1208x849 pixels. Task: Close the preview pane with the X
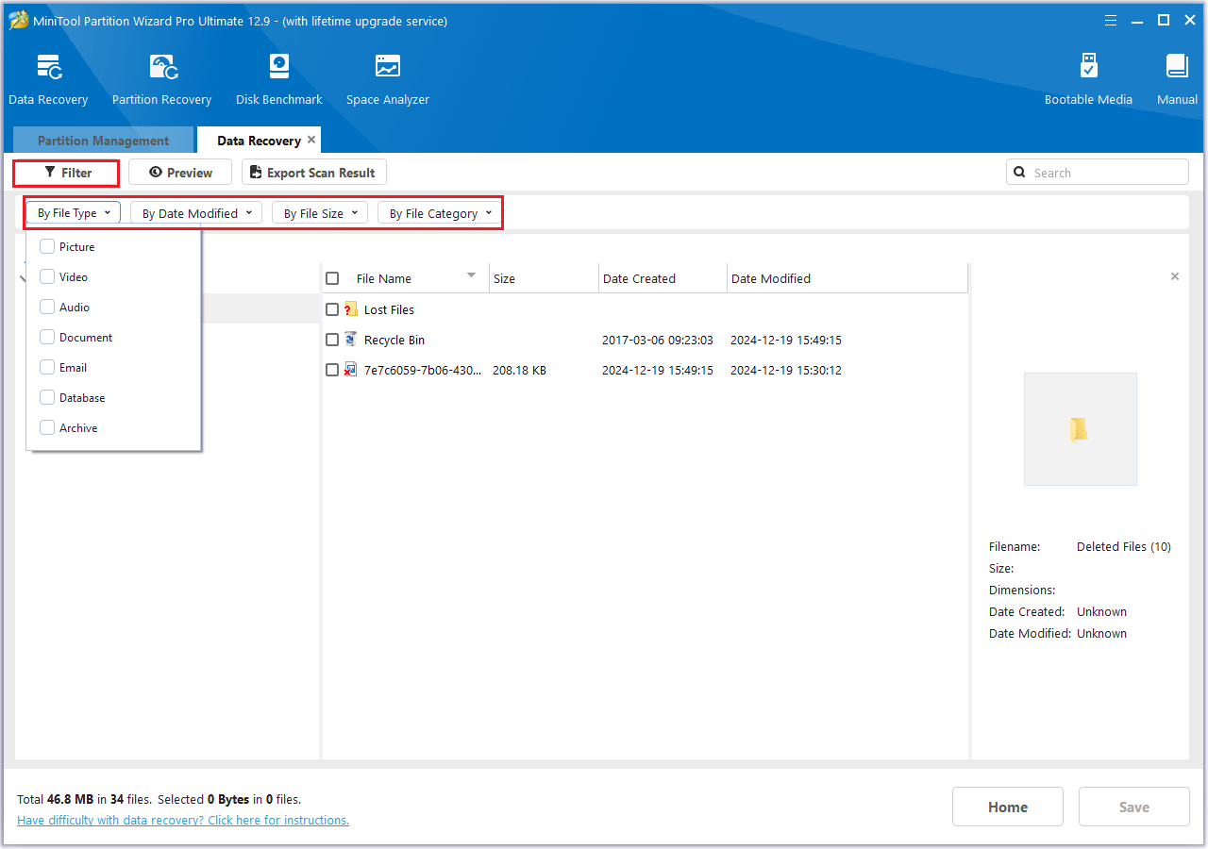point(1175,276)
